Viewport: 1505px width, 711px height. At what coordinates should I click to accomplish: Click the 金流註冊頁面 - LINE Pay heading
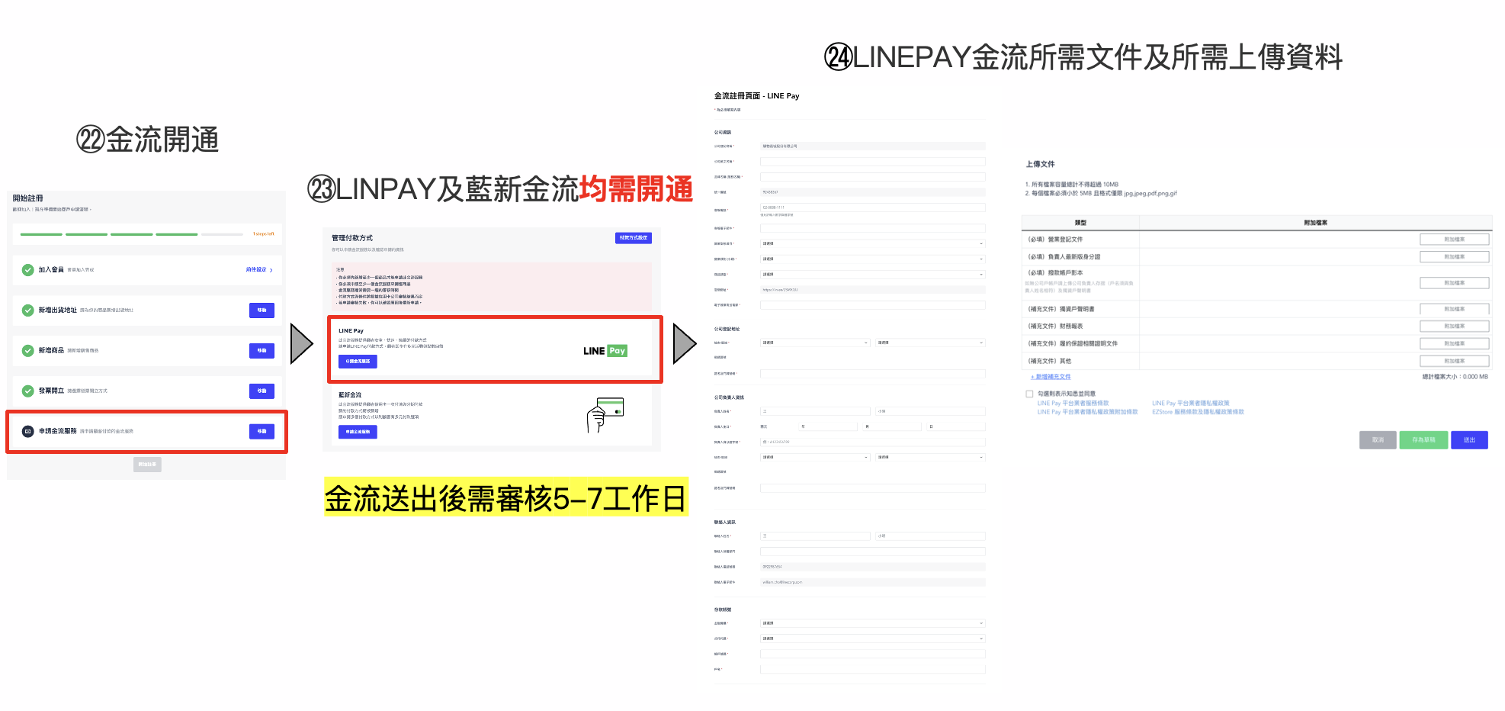coord(756,96)
